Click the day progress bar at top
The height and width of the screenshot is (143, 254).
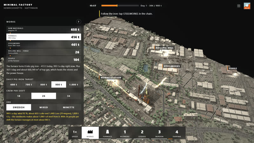pyautogui.click(x=120, y=5)
